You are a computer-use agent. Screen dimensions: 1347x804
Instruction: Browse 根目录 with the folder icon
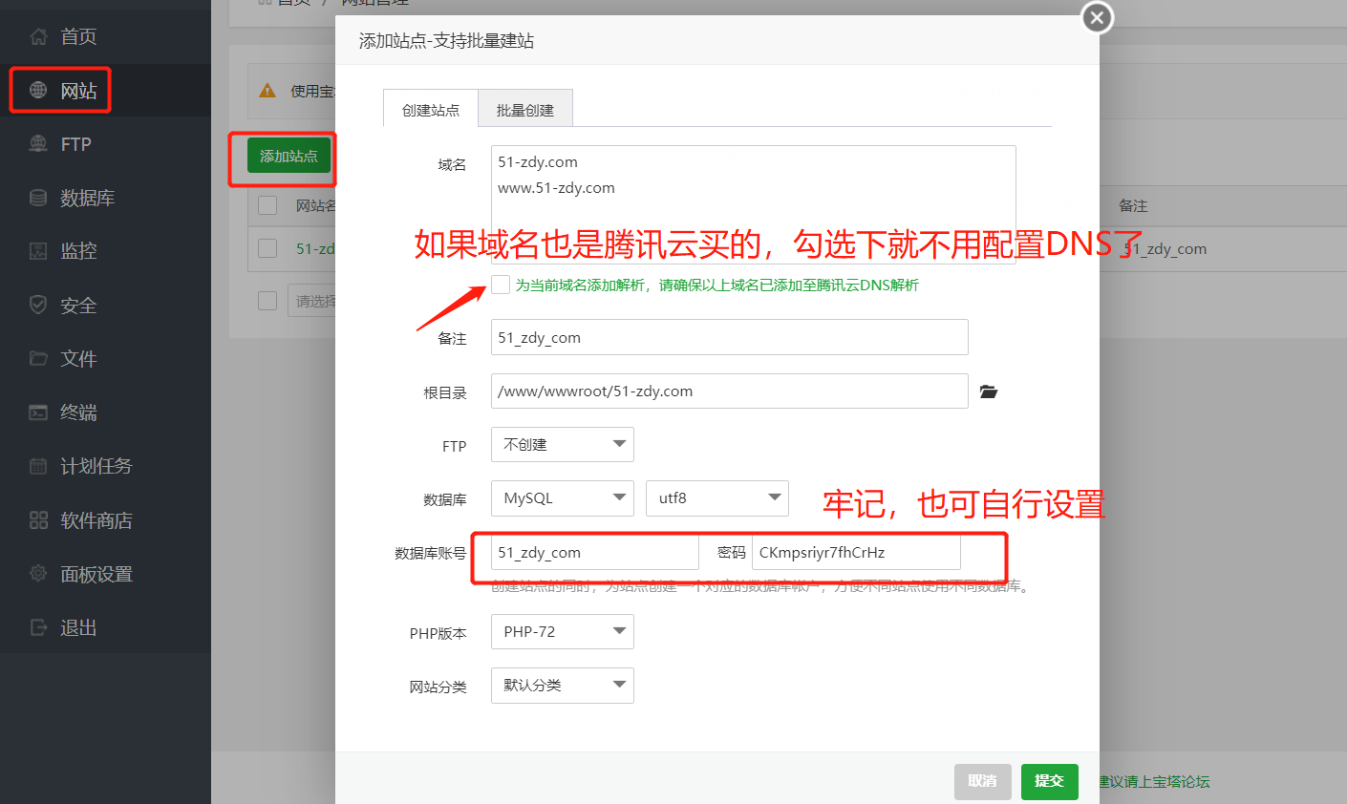click(x=988, y=391)
